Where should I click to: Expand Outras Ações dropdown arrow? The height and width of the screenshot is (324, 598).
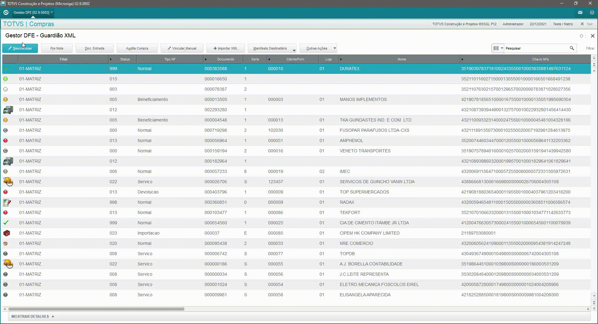click(335, 48)
